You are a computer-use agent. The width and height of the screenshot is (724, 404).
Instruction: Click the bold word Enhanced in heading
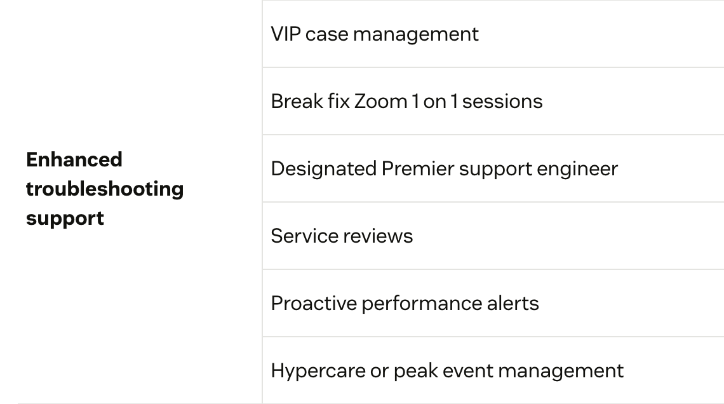coord(74,159)
